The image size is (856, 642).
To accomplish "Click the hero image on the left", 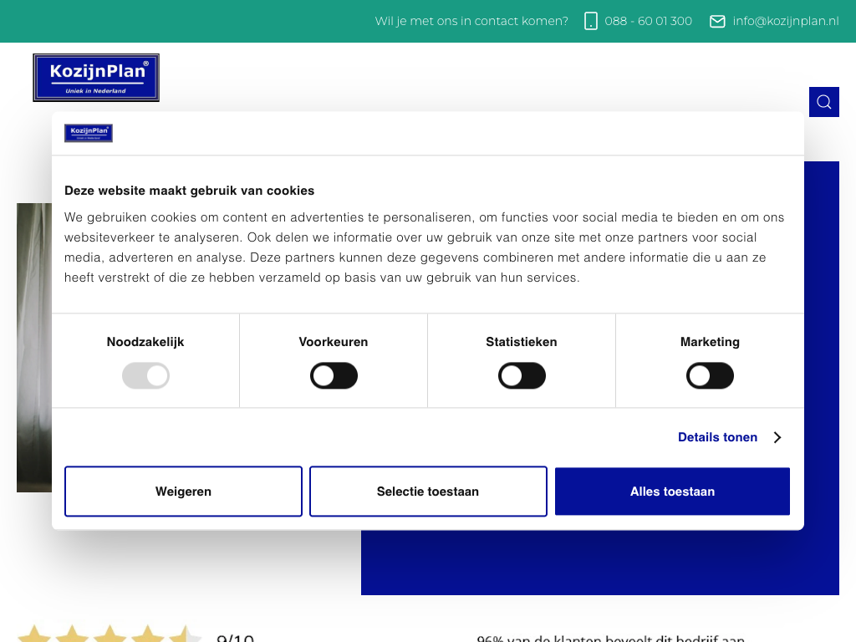I will (33, 347).
